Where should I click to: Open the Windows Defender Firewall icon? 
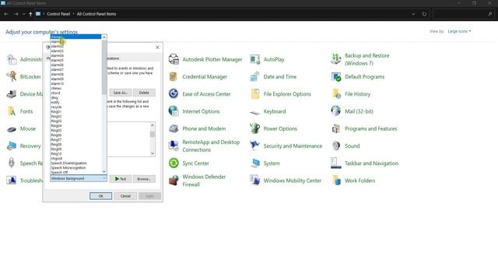point(174,180)
